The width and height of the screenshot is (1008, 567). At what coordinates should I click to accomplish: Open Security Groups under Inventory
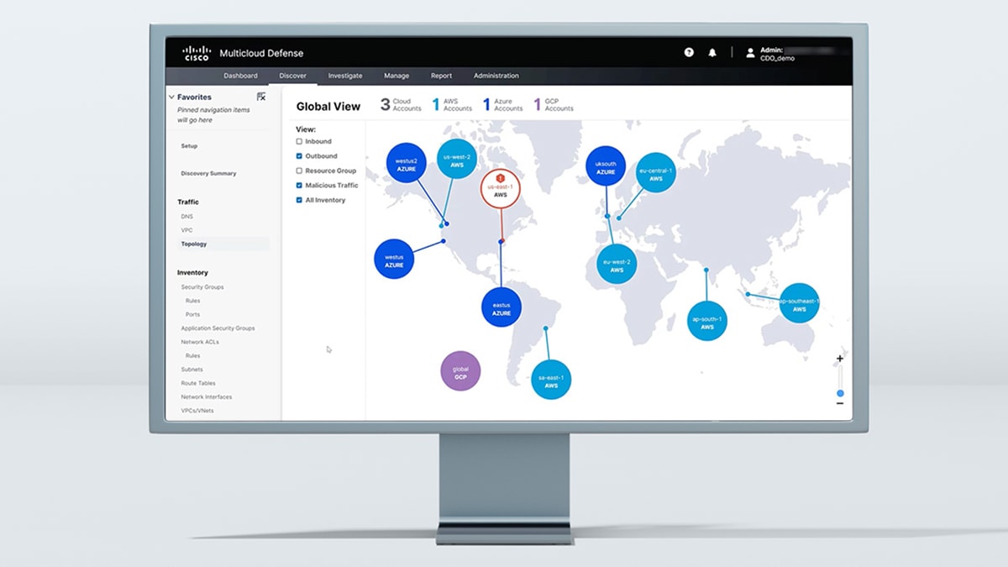coord(202,287)
